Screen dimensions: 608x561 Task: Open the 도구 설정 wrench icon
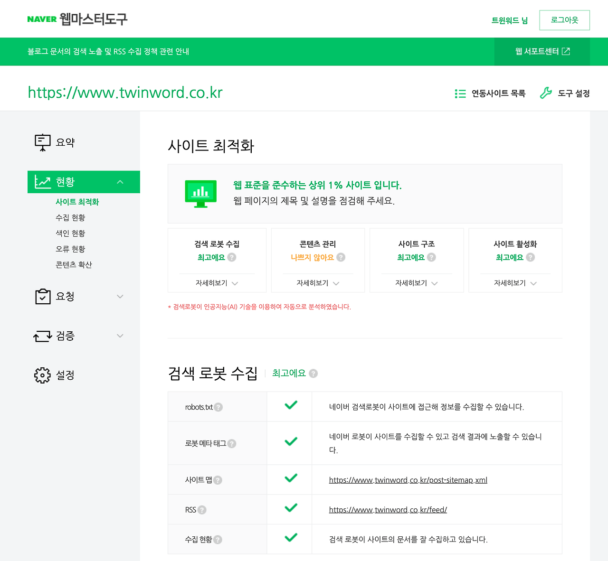pyautogui.click(x=546, y=93)
